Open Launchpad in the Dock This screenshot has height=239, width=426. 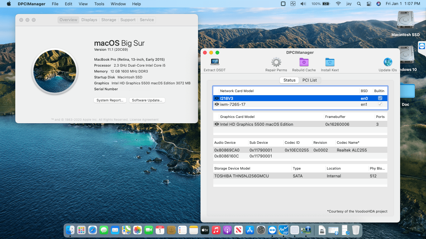coord(81,230)
